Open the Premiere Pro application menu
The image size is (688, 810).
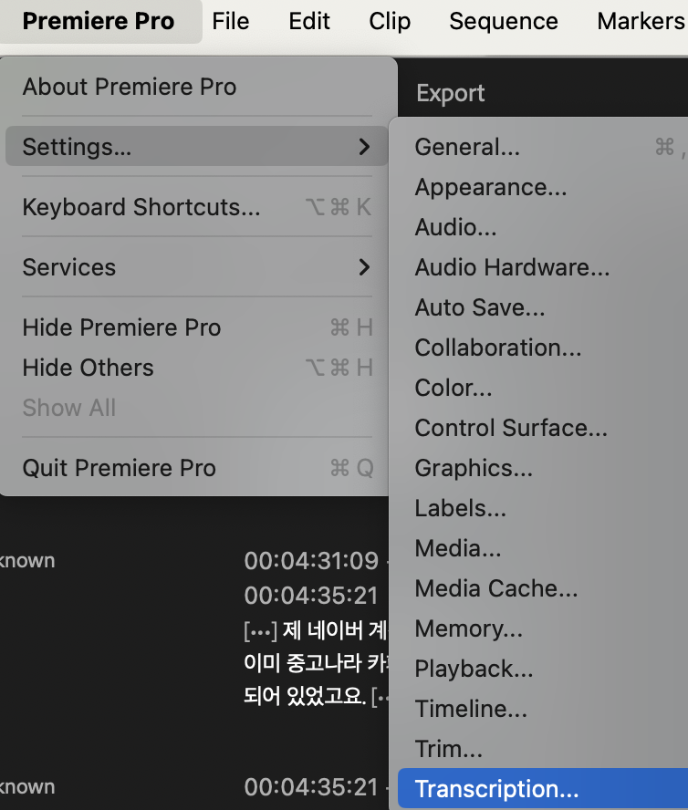[99, 22]
